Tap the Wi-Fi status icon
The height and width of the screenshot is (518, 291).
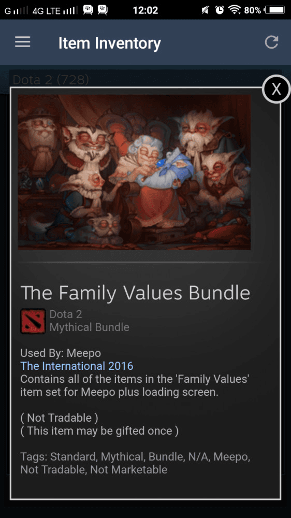point(235,10)
